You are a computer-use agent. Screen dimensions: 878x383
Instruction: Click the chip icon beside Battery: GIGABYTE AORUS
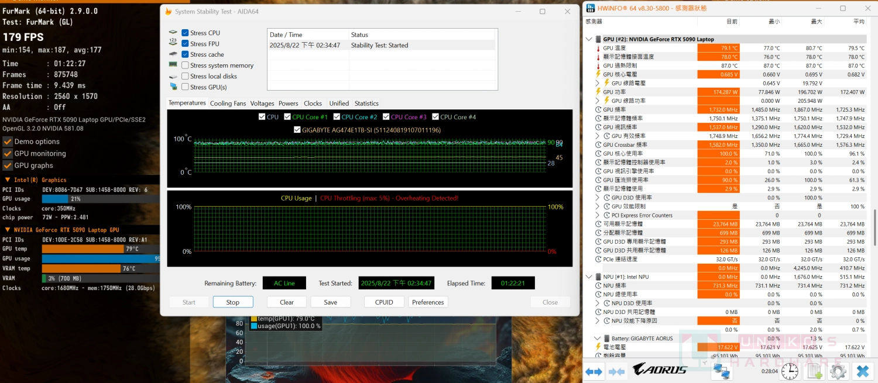coord(606,338)
